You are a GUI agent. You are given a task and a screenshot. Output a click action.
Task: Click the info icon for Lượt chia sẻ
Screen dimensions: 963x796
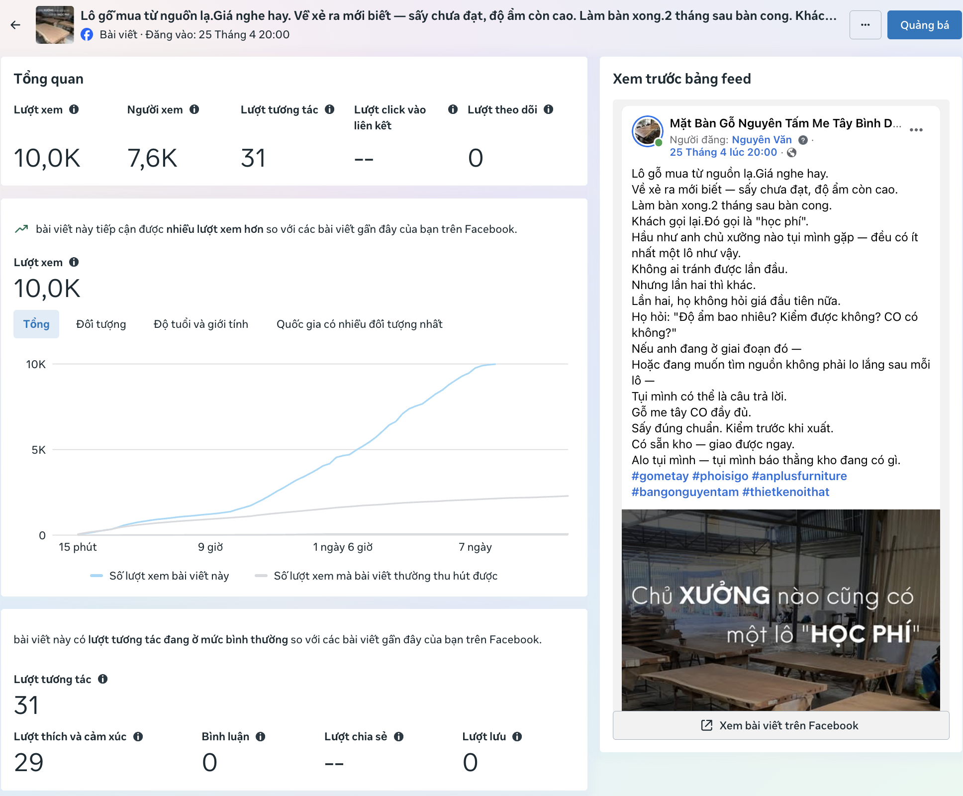click(x=399, y=737)
